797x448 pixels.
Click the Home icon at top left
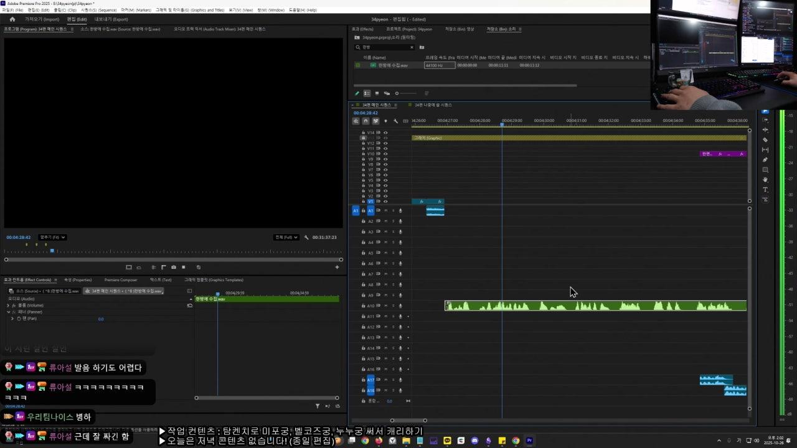[12, 19]
